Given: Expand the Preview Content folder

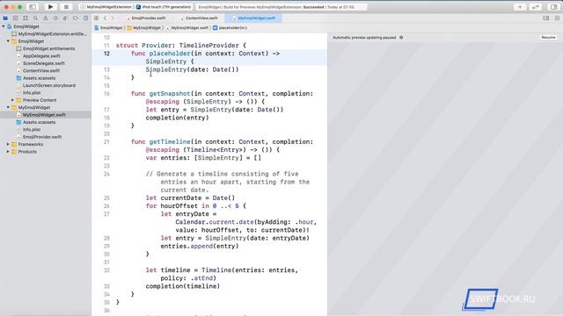Looking at the screenshot, I should 13,100.
